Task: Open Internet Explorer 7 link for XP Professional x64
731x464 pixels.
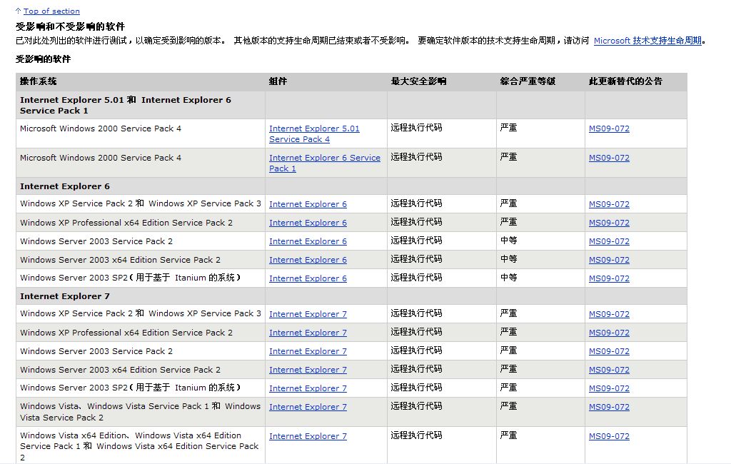Action: pyautogui.click(x=308, y=333)
